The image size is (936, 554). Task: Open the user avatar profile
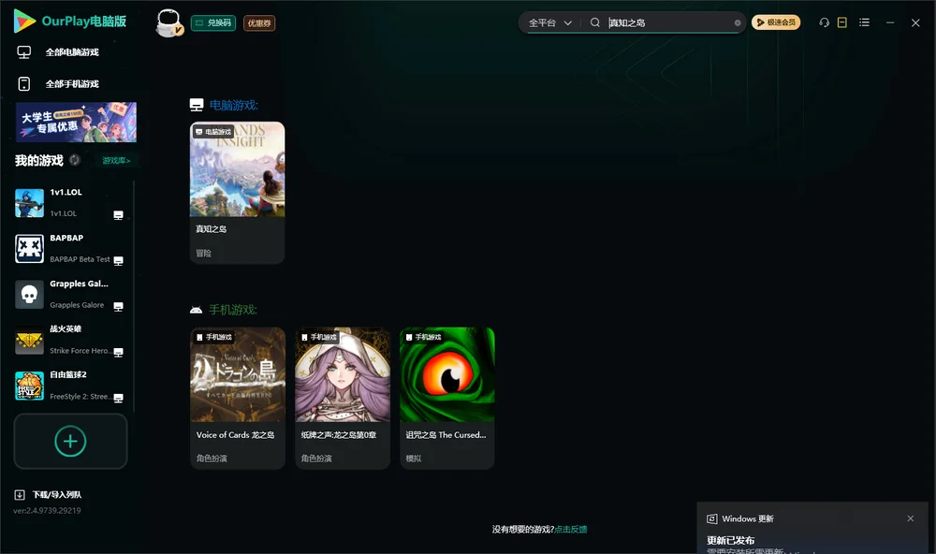(168, 23)
